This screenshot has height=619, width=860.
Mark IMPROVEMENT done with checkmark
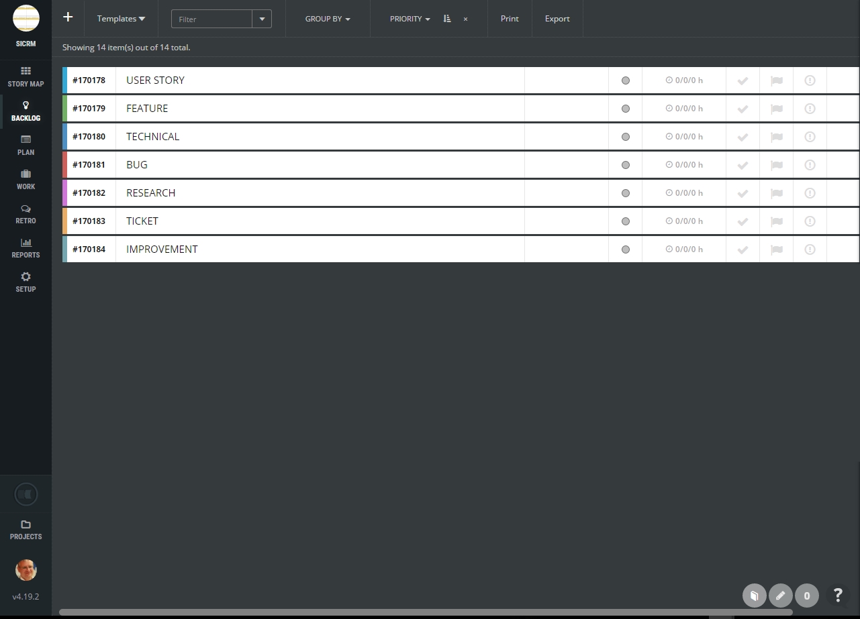click(743, 249)
